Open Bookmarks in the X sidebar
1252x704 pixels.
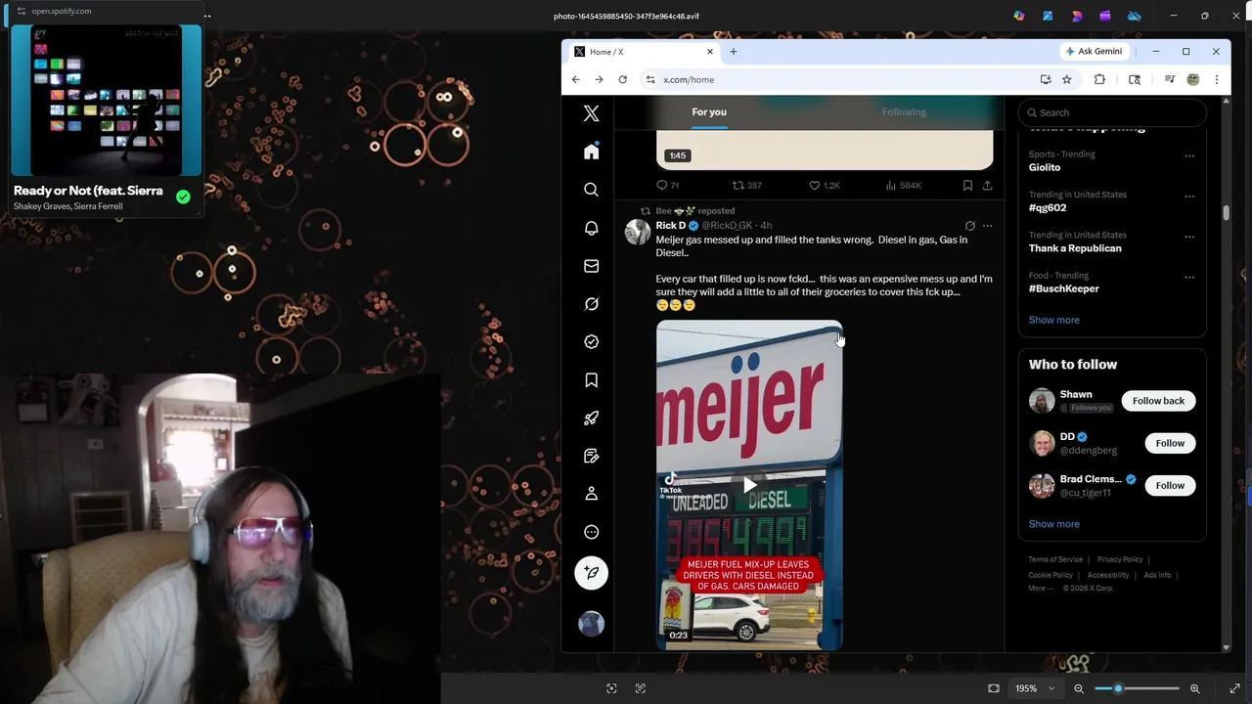pos(591,380)
